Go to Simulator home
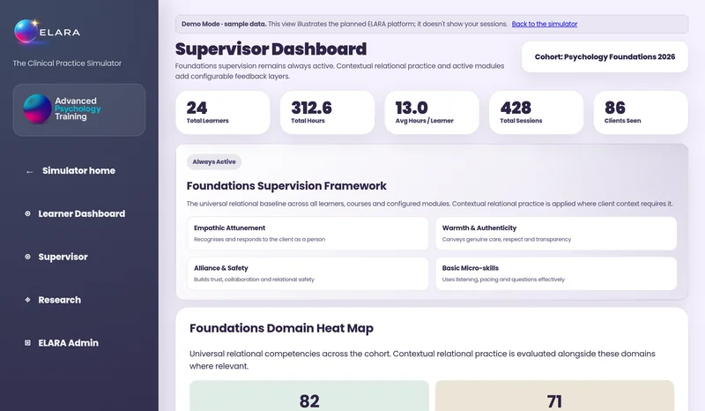 click(78, 170)
